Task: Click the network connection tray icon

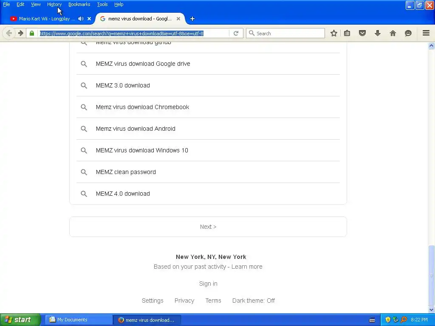Action: point(396,320)
